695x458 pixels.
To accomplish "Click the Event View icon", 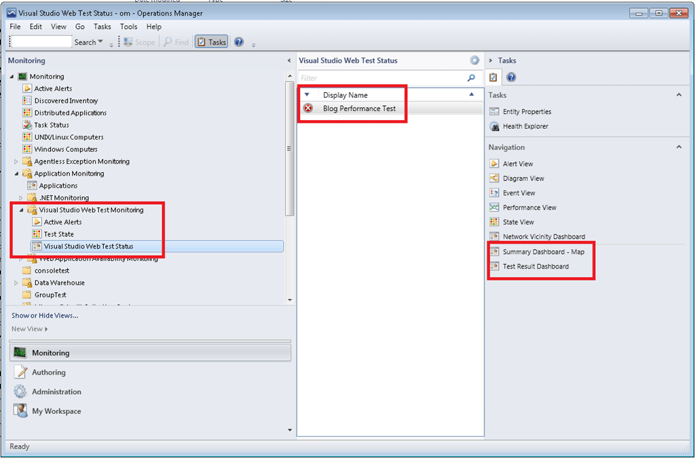I will pos(494,193).
